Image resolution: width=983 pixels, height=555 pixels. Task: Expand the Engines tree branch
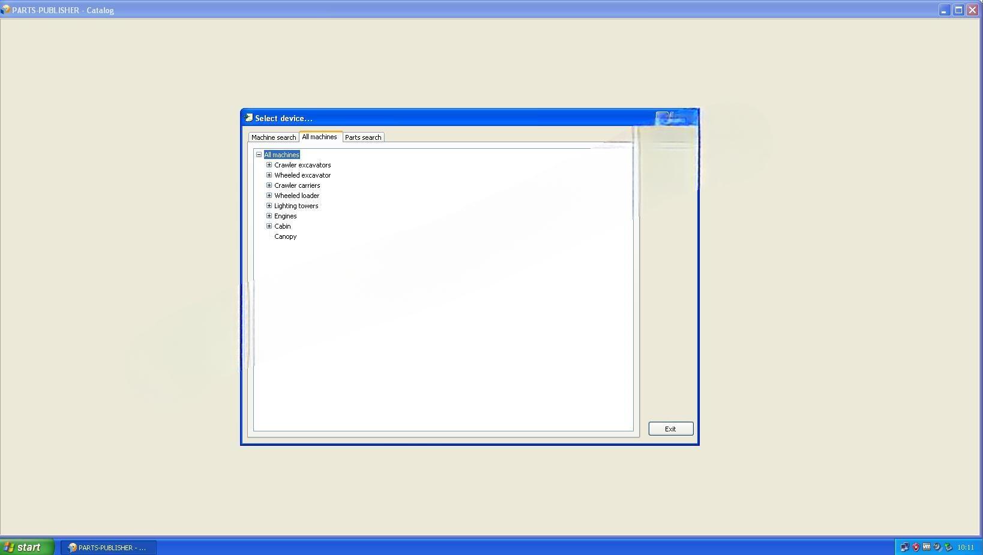point(269,216)
